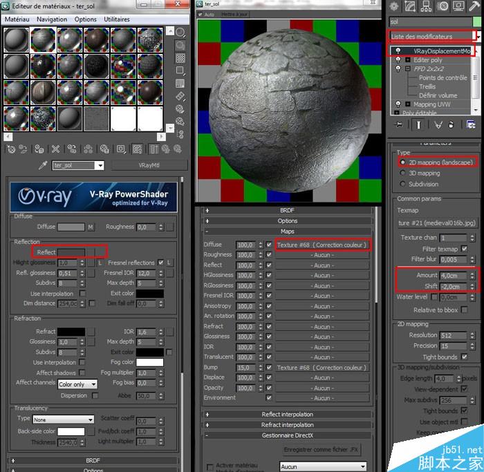Toggle the Fresnel reflections checkbox
Image resolution: width=484 pixels, height=472 pixels.
(x=160, y=263)
